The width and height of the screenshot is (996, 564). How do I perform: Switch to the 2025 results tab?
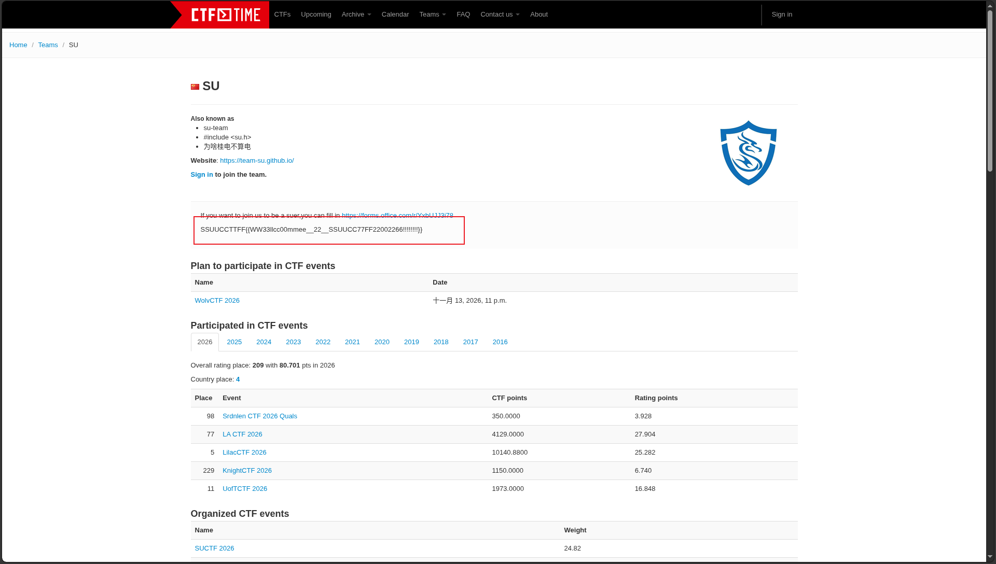pyautogui.click(x=234, y=342)
